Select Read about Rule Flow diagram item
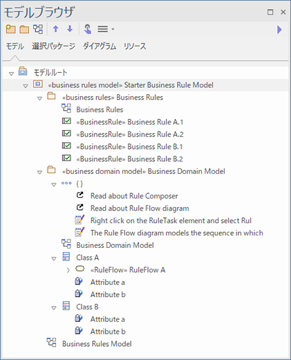The width and height of the screenshot is (291, 360). tap(140, 208)
